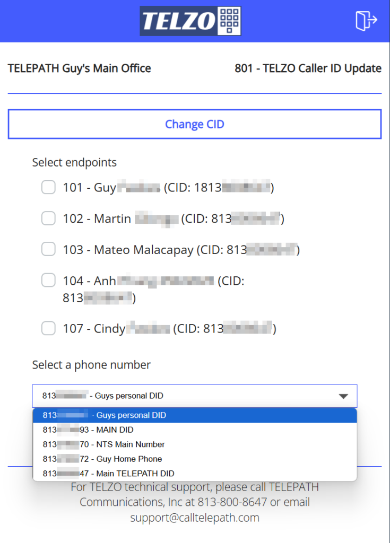Click the 103 - Mateo Malacapay label text

[128, 250]
